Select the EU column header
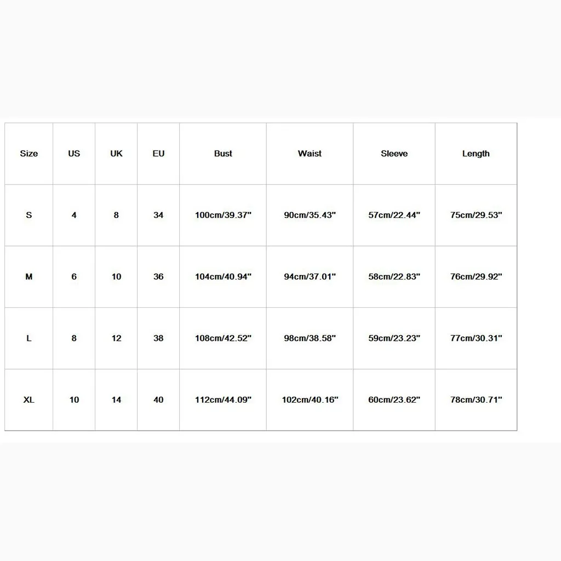 [x=158, y=154]
